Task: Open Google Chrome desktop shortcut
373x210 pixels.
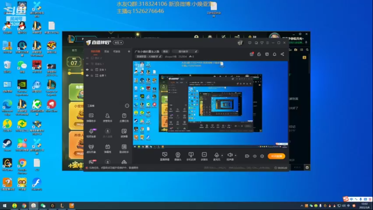Action: pyautogui.click(x=22, y=166)
